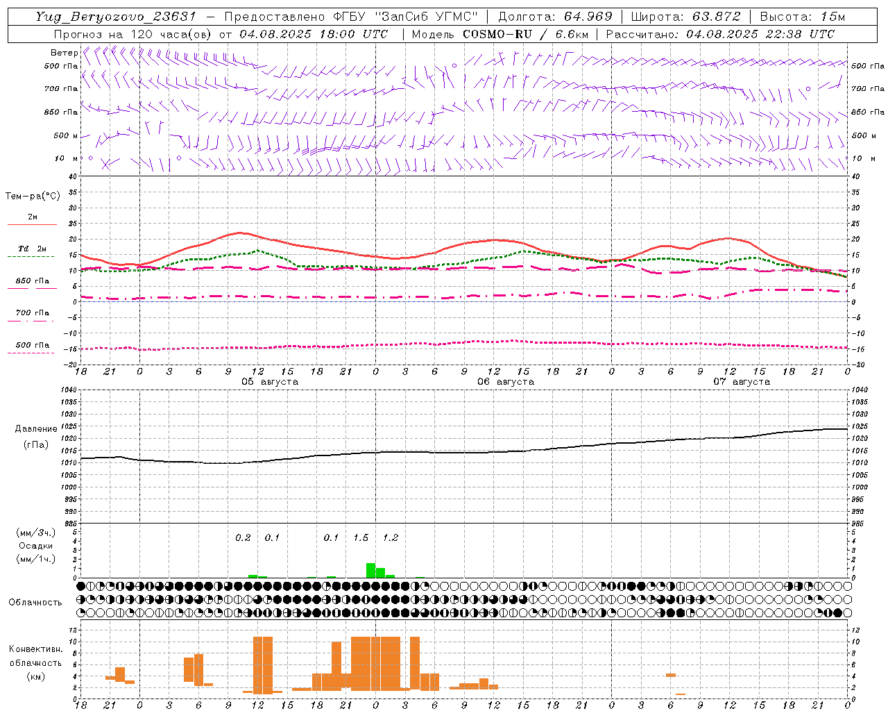Click the 10 м wind level label at left
The width and height of the screenshot is (888, 711).
(x=67, y=158)
